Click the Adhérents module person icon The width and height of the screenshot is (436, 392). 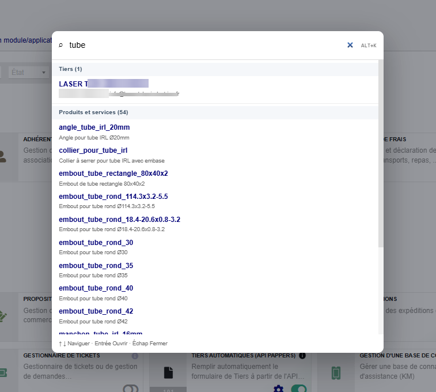[x=3, y=157]
